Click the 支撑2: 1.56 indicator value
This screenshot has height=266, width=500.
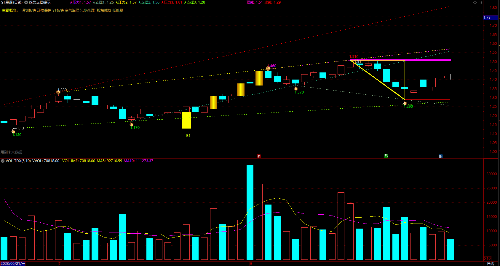tap(149, 2)
